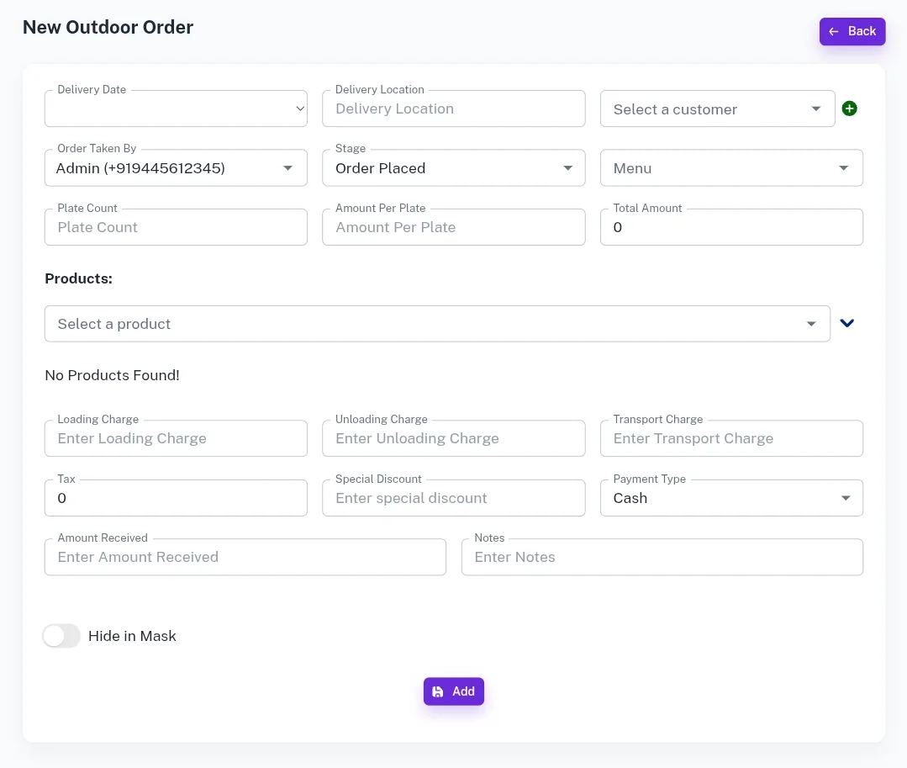
Task: Focus the Delivery Location input field
Action: (x=454, y=109)
